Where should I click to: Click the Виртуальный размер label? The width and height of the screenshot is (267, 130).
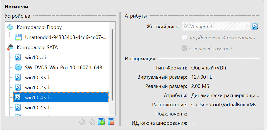(x=162, y=77)
